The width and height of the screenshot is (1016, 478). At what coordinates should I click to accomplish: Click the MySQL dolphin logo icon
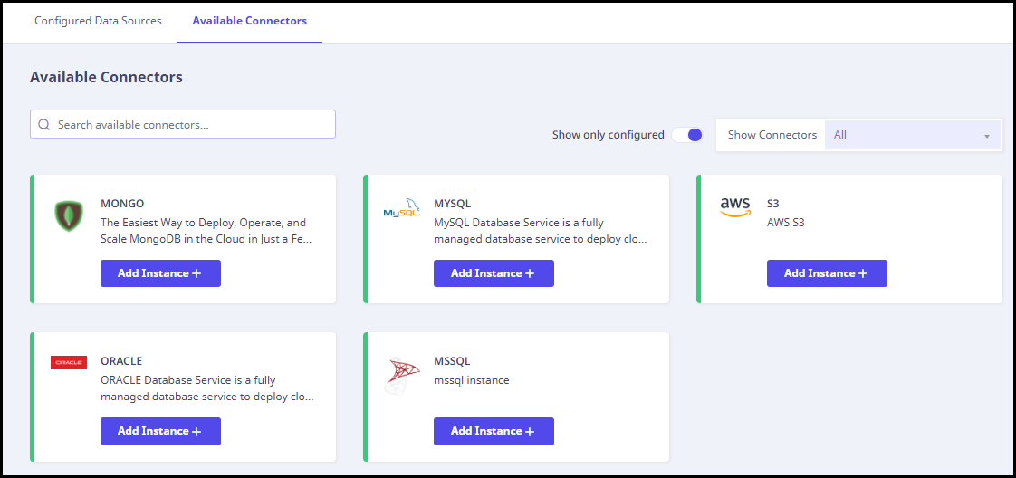tap(402, 208)
